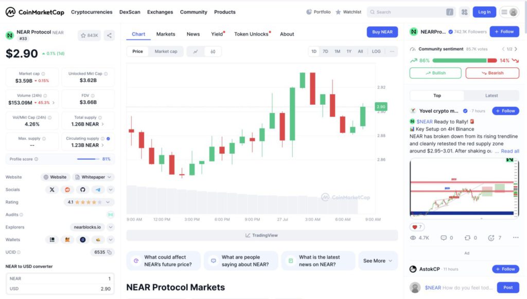Open the Reddit social link
Screen dimensions: 527x299
pyautogui.click(x=67, y=190)
